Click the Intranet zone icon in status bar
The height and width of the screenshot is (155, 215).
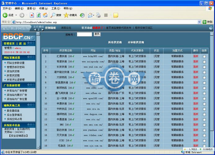point(183,152)
